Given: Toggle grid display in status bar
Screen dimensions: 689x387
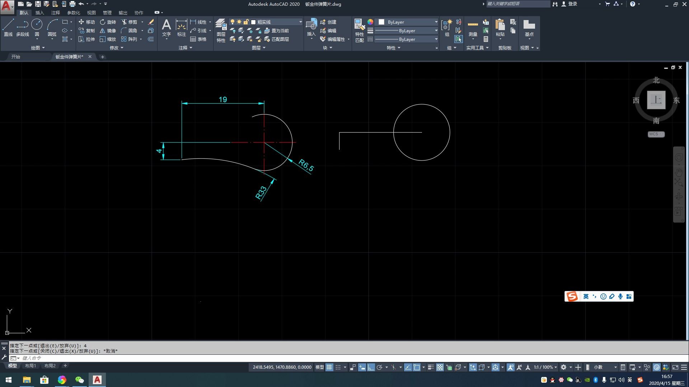Looking at the screenshot, I should [329, 367].
